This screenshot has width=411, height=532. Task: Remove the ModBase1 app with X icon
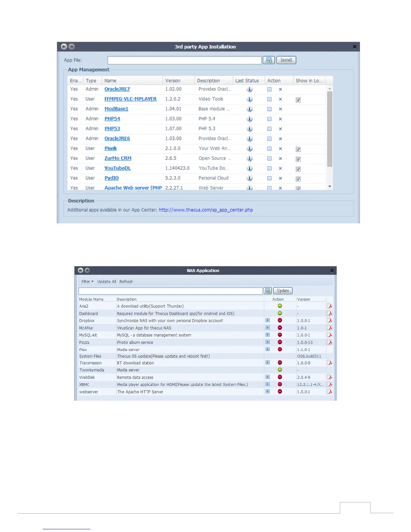tap(280, 109)
